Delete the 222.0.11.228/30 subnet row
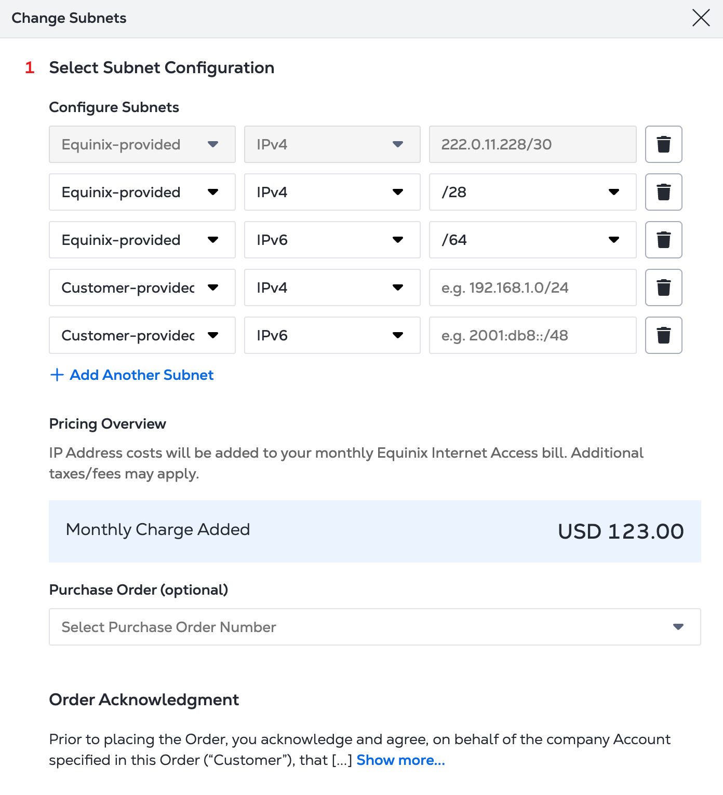 (x=663, y=144)
